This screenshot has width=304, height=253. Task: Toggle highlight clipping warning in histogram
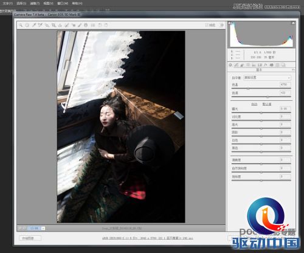tap(293, 23)
